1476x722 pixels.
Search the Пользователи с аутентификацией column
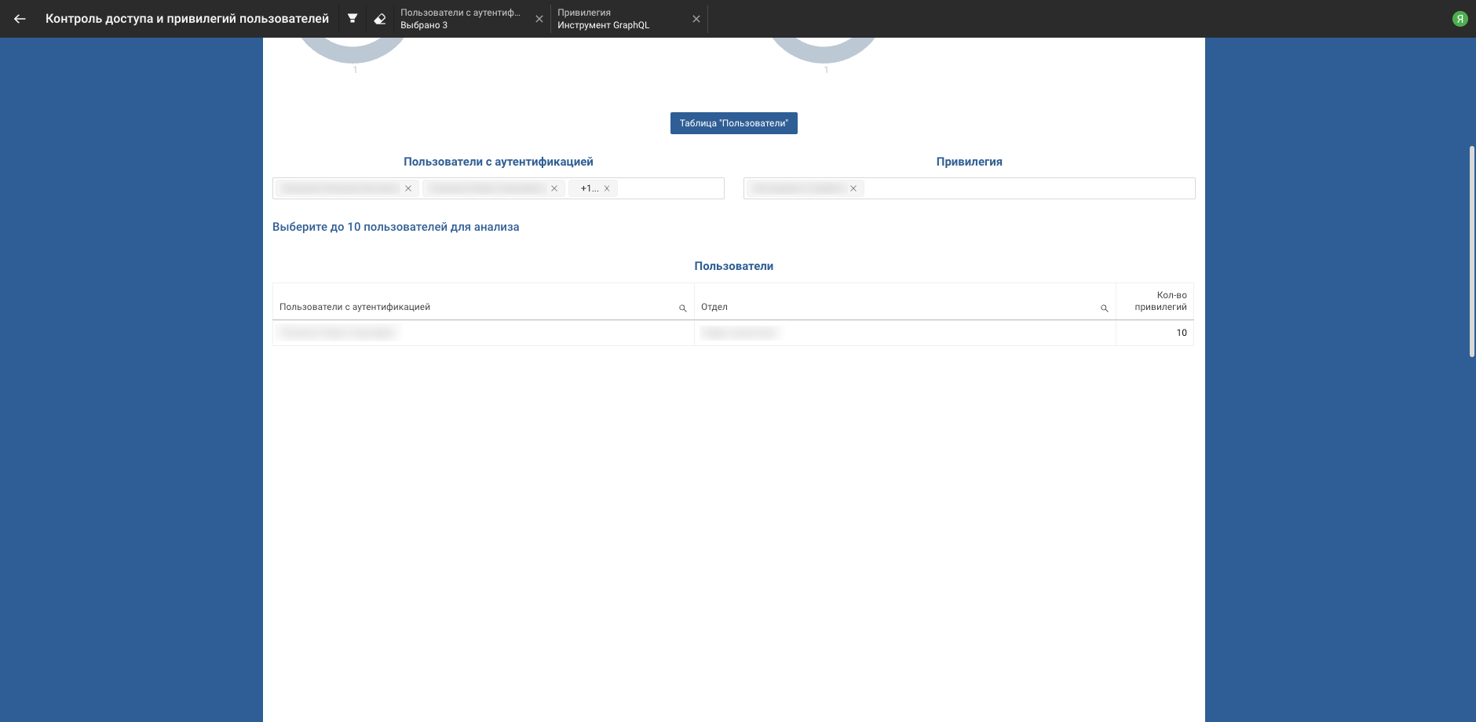[682, 308]
